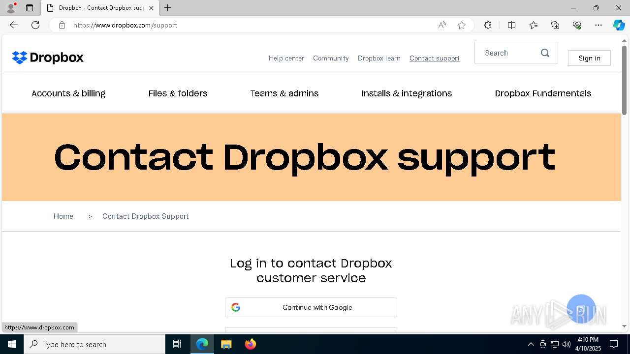Go to the Home breadcrumb
630x354 pixels.
63,216
